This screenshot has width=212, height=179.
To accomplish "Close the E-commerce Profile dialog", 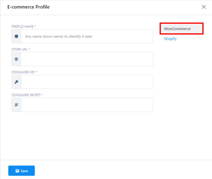I will point(204,7).
